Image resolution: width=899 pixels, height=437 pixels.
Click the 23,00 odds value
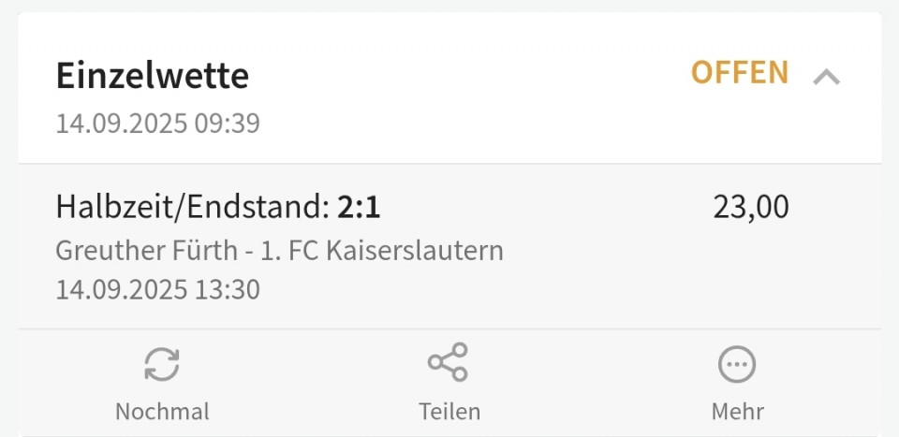click(x=751, y=208)
